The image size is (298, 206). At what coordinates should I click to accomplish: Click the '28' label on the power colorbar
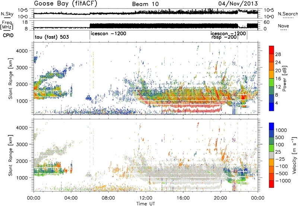pos(278,54)
